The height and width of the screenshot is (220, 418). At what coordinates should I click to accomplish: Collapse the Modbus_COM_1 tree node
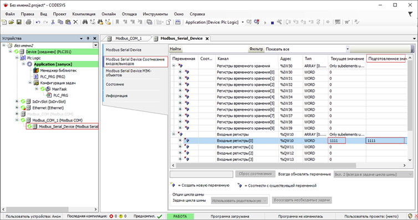17,120
